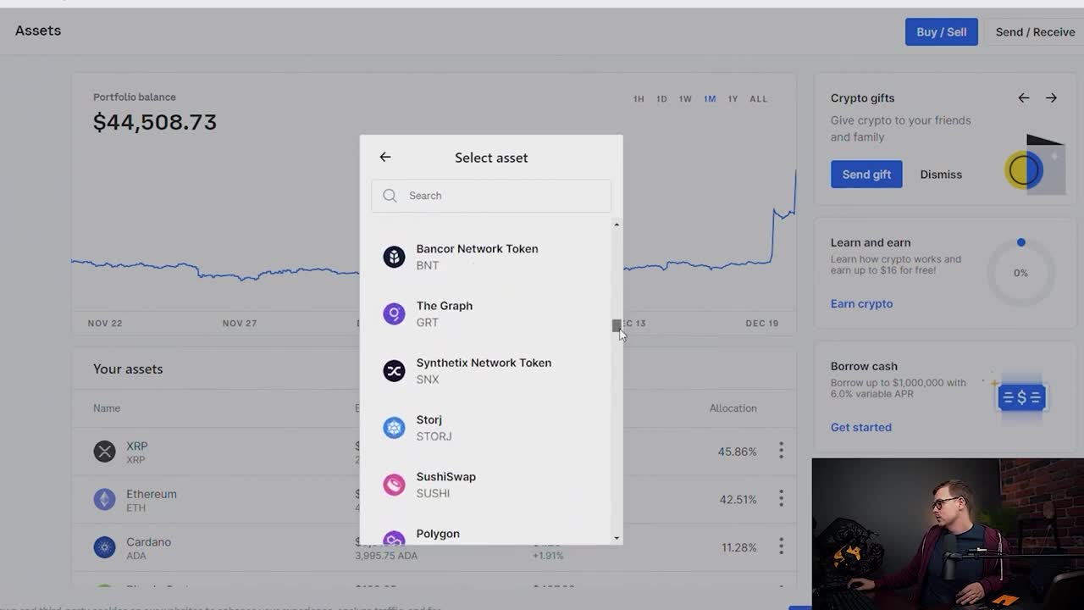Image resolution: width=1084 pixels, height=610 pixels.
Task: Click the Storj logo icon
Action: 394,428
